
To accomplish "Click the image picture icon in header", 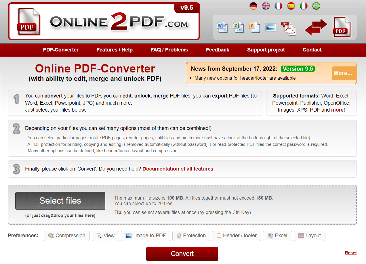I will pos(271,27).
